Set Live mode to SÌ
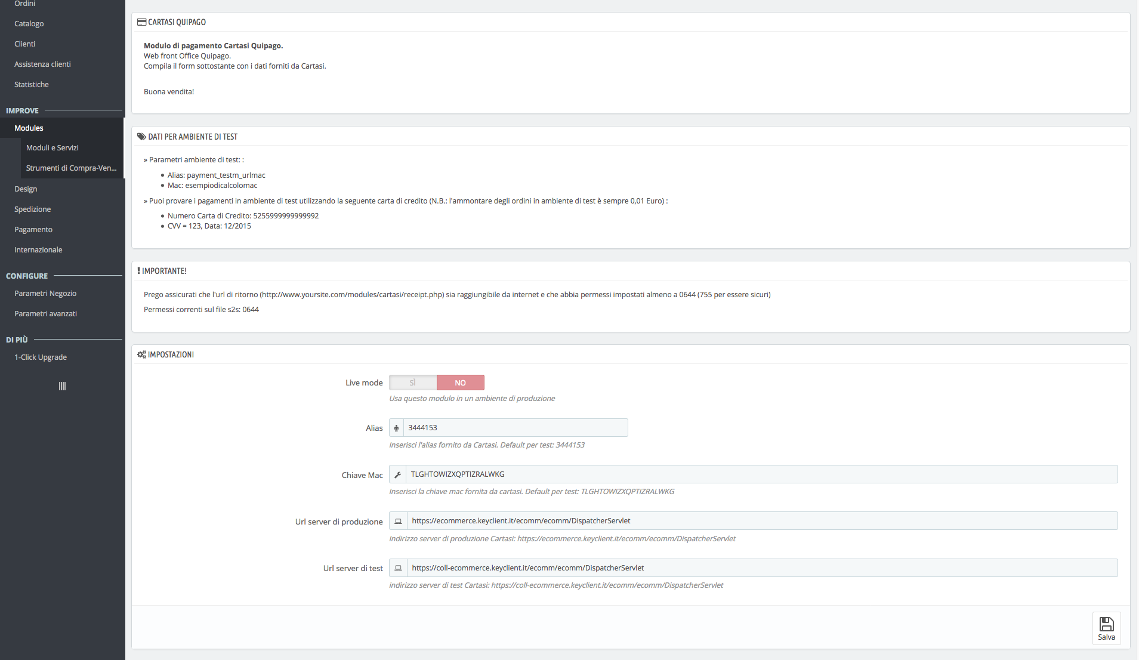1139x660 pixels. click(x=413, y=383)
